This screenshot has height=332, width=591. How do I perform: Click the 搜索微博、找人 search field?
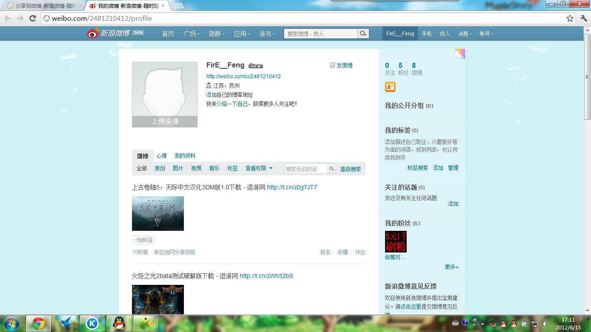click(321, 33)
